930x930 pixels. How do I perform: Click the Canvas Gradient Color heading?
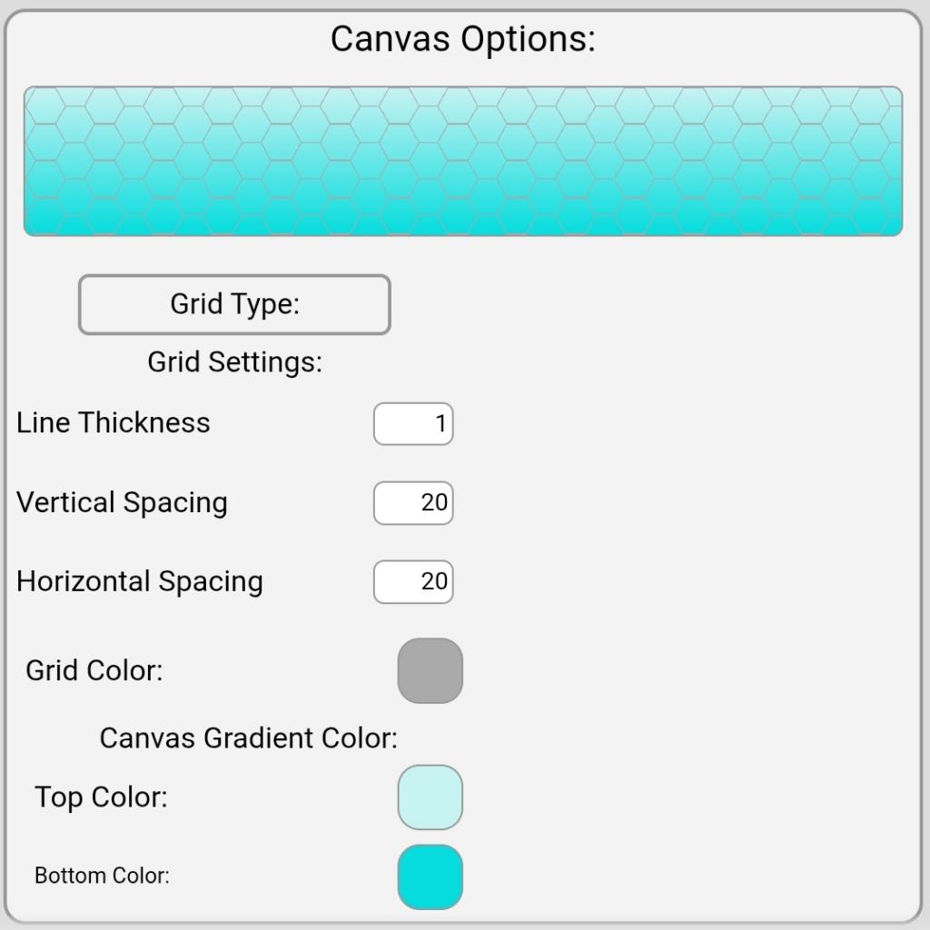(x=249, y=738)
